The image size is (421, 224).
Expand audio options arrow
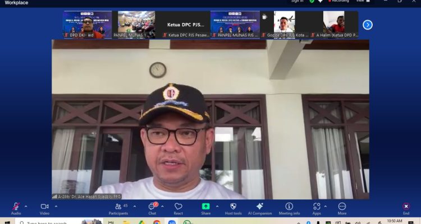26,206
